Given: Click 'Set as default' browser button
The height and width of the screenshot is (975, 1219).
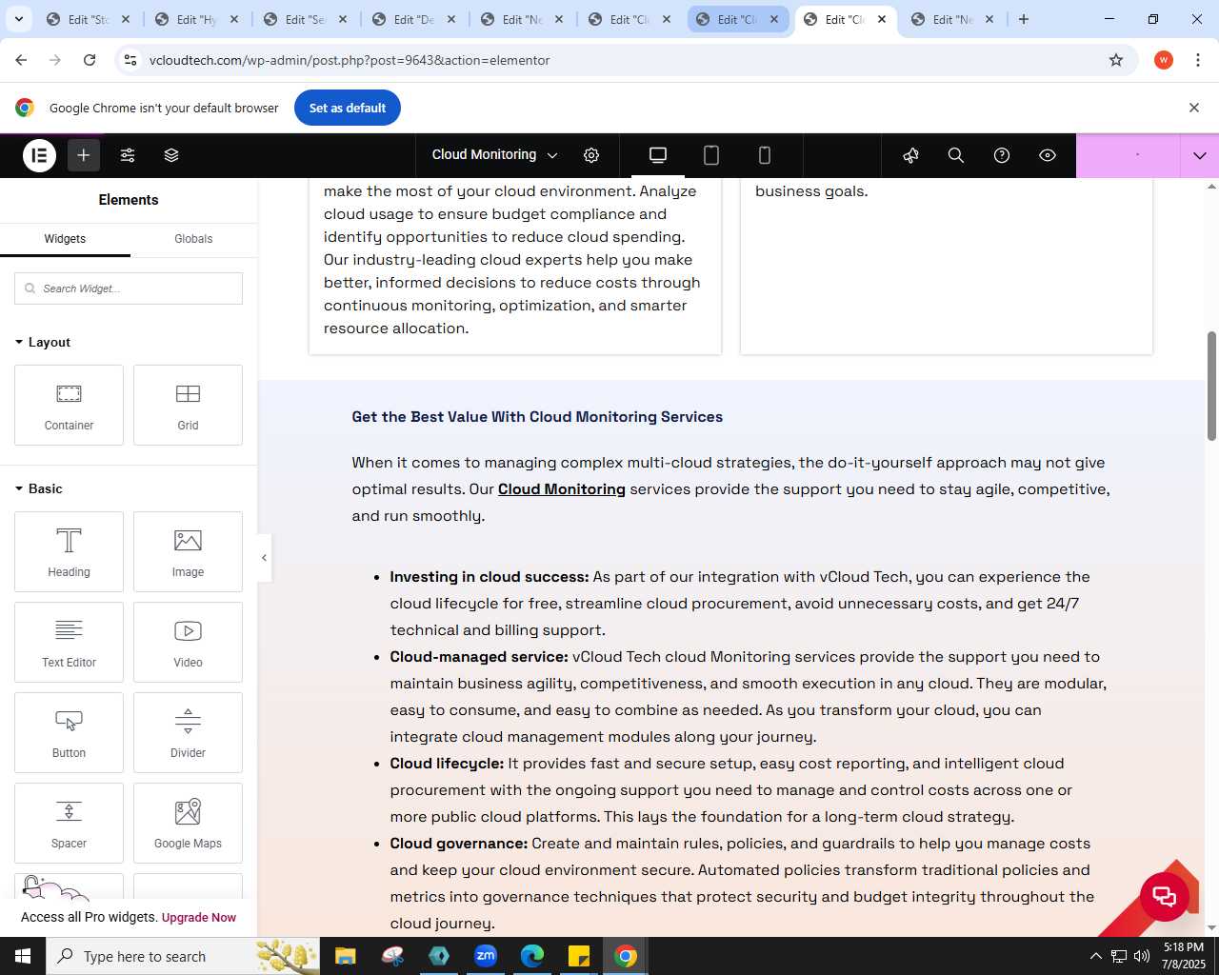Looking at the screenshot, I should tap(348, 108).
